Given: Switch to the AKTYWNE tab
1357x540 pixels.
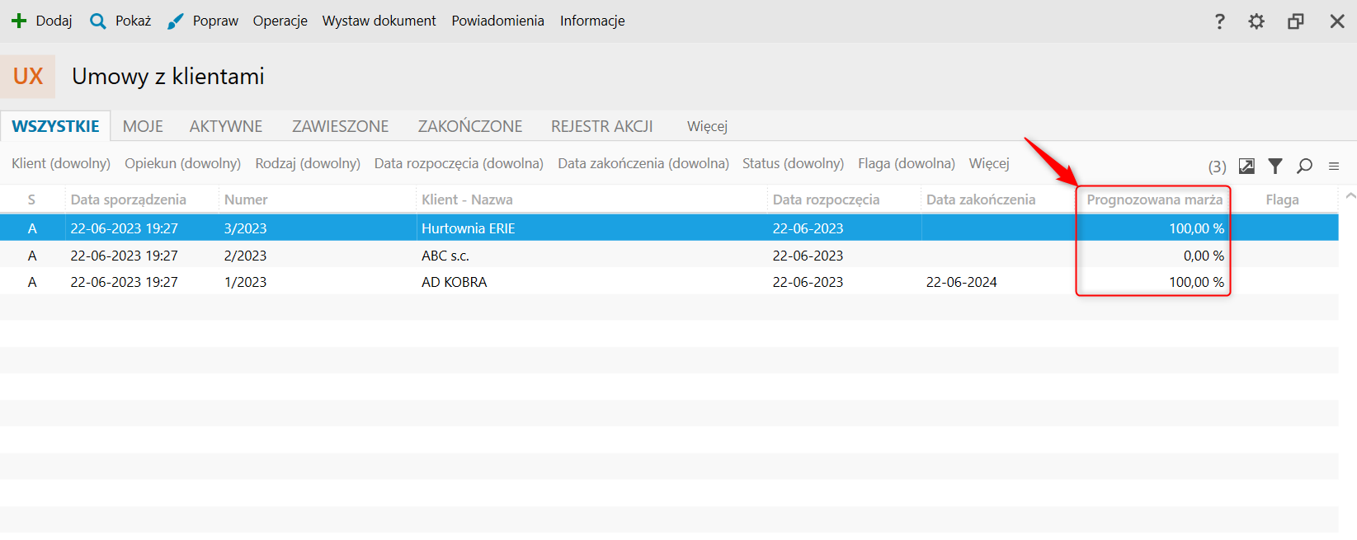Looking at the screenshot, I should (226, 126).
